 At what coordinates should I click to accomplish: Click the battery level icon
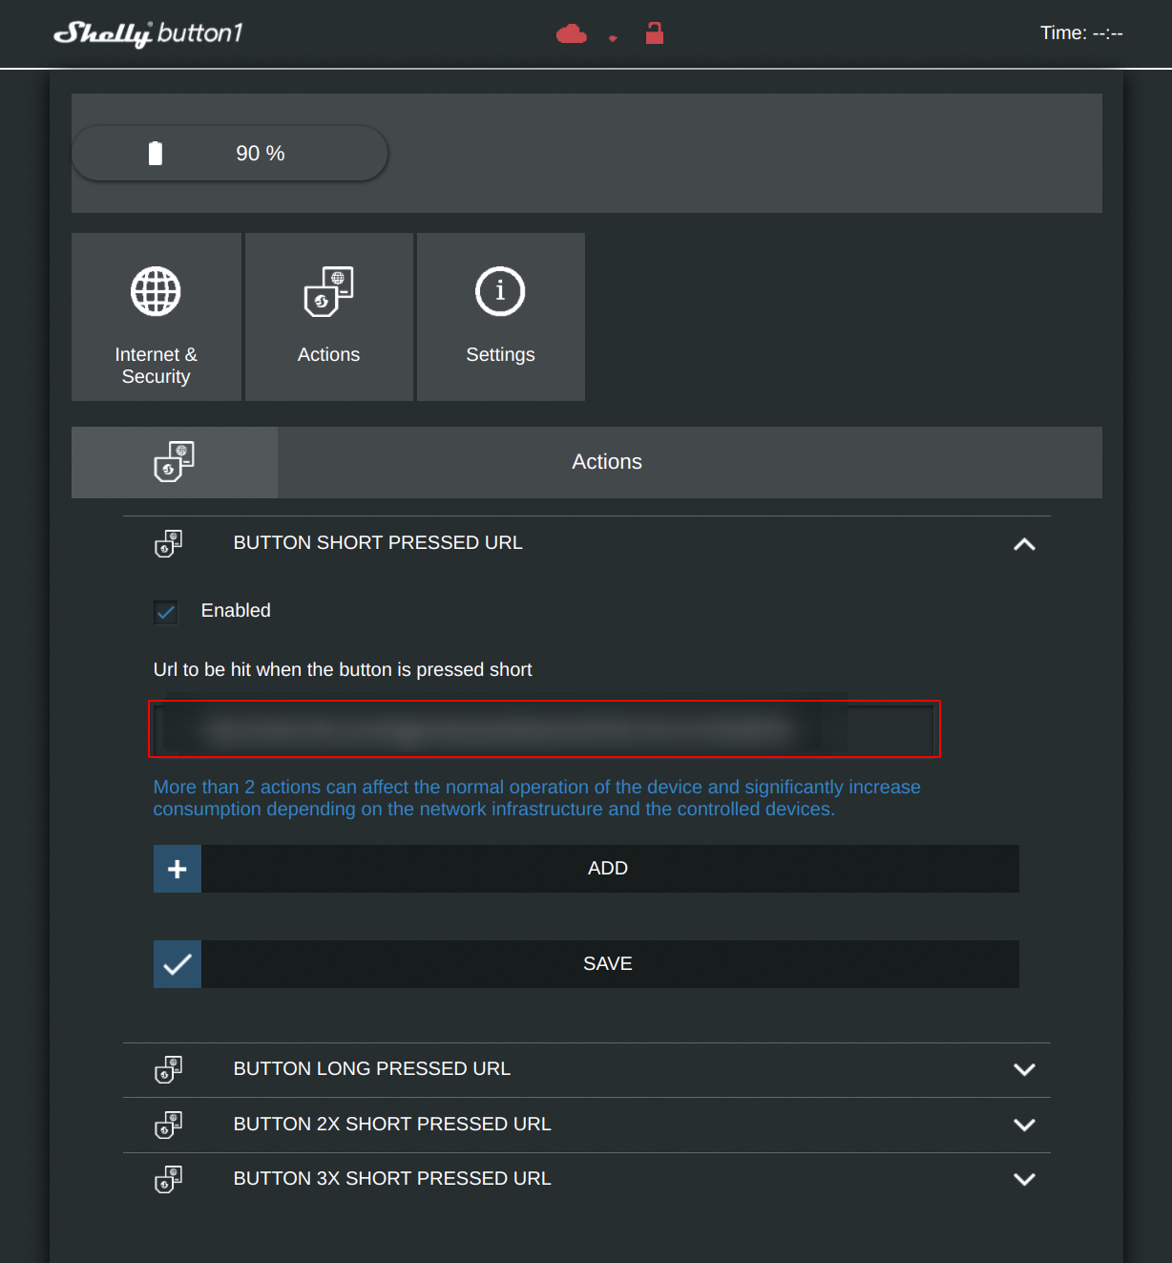[x=156, y=154]
